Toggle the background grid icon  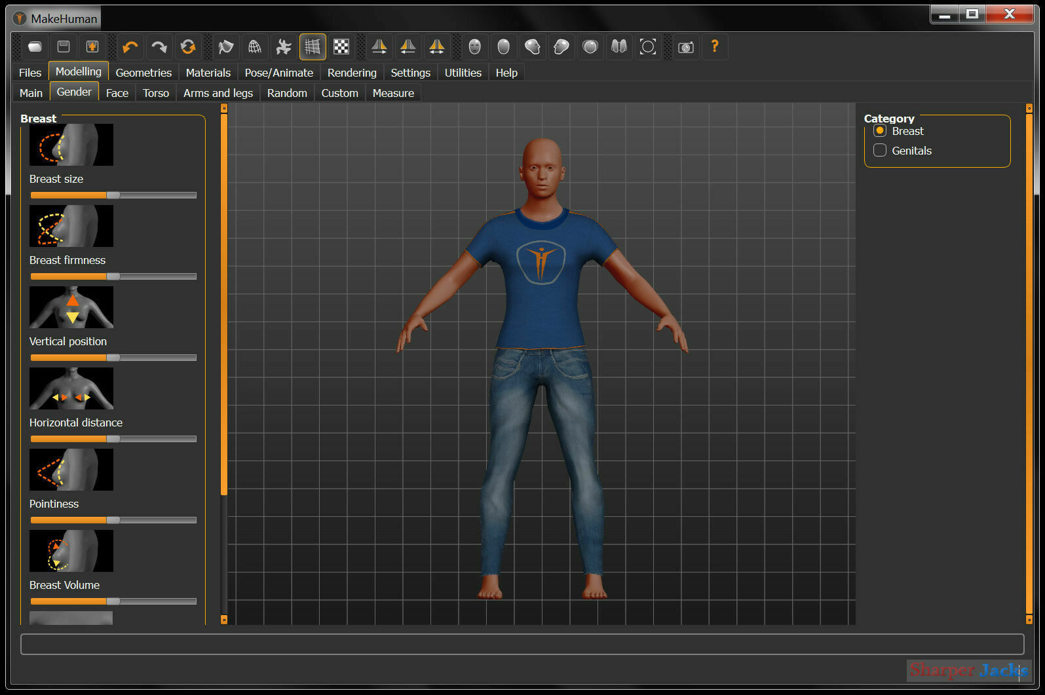313,47
